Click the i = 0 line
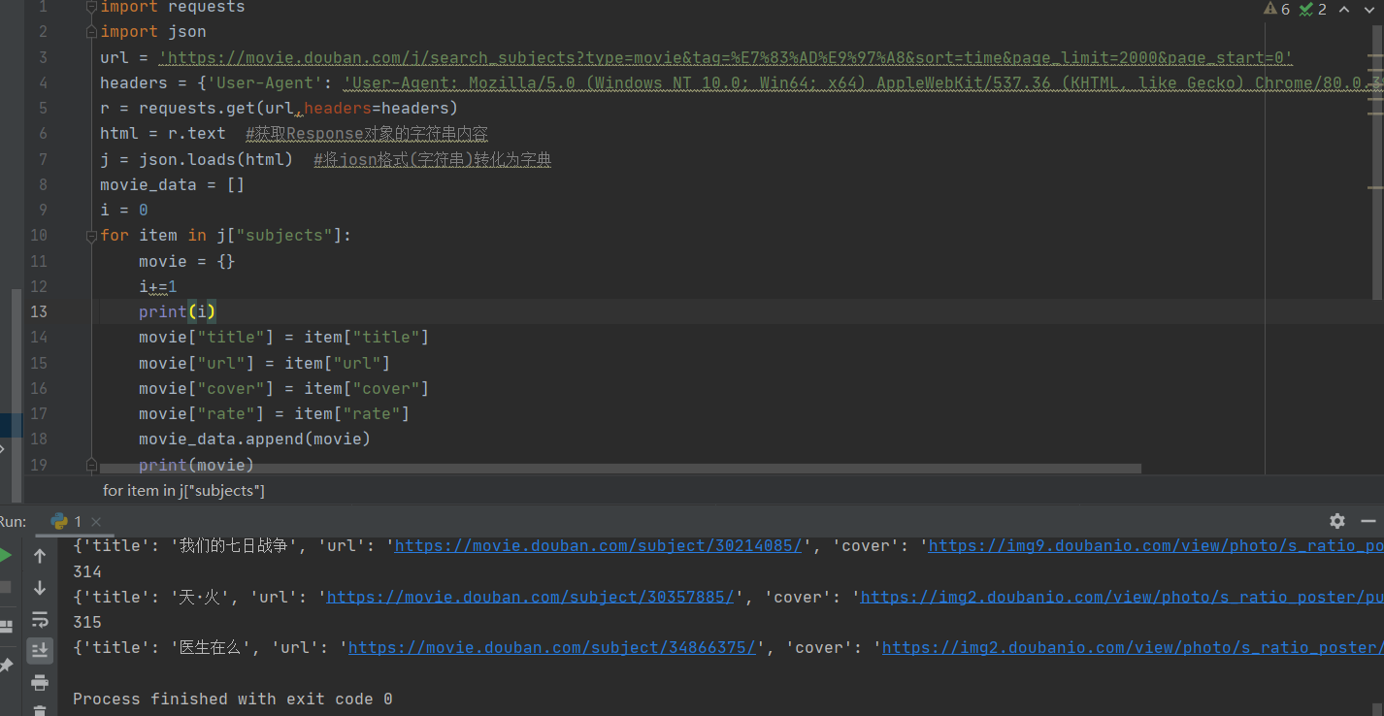This screenshot has width=1384, height=716. [124, 210]
